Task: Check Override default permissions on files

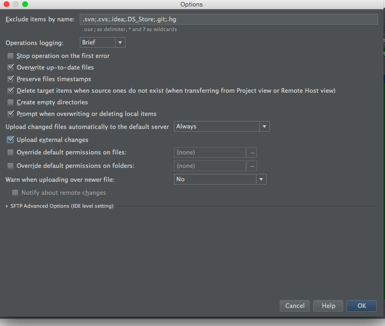Action: [x=11, y=152]
